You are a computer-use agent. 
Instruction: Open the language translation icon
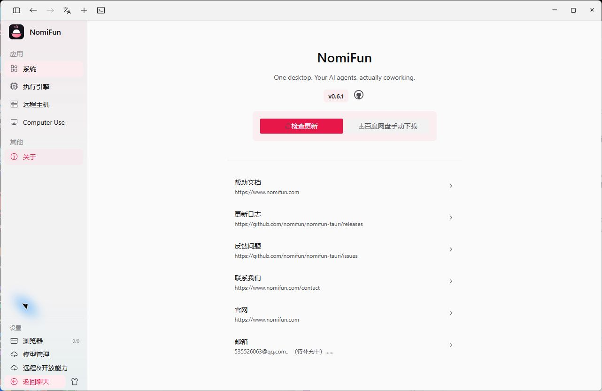67,10
